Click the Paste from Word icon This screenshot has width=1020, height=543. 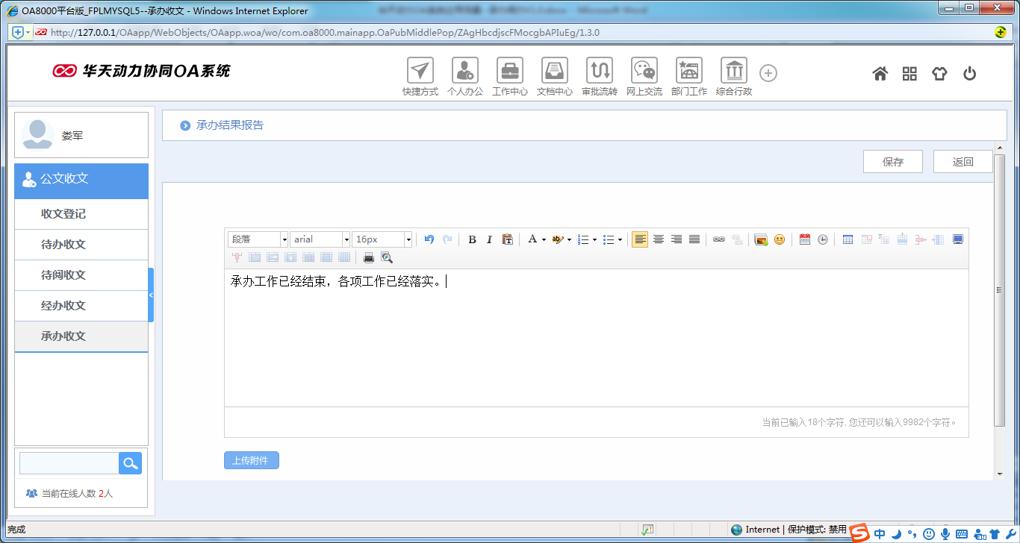[x=507, y=239]
